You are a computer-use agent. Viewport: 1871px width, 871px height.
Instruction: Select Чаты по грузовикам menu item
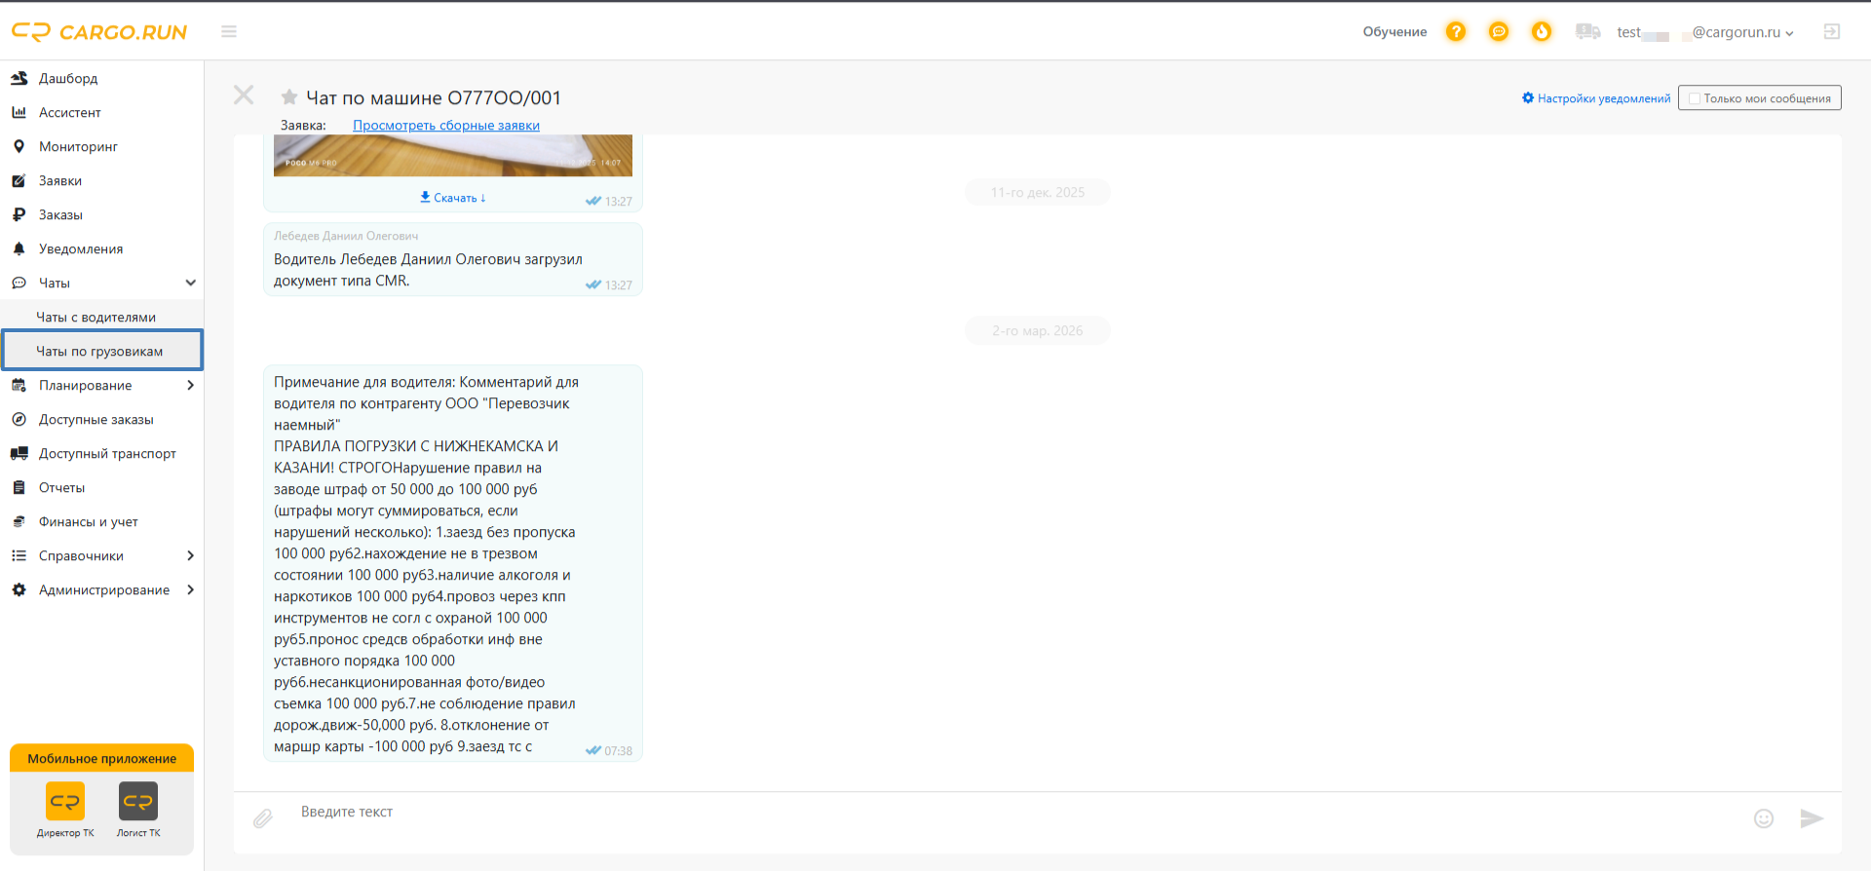101,351
